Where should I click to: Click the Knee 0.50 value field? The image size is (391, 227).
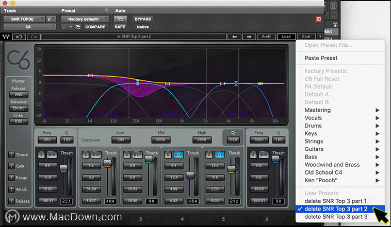[19, 121]
